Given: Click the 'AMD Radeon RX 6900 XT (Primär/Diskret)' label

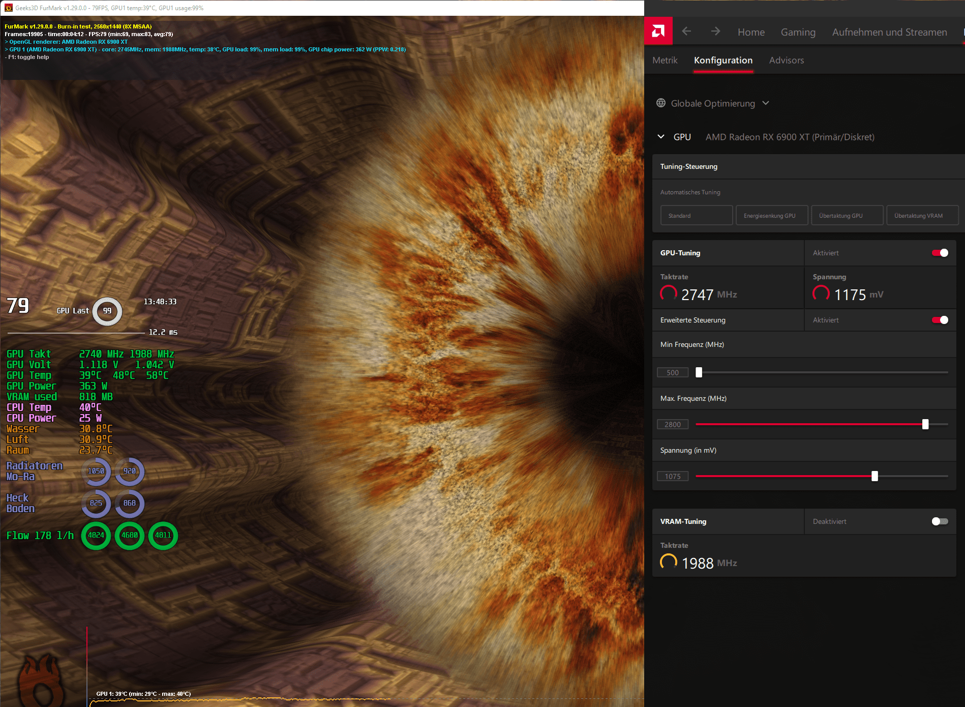Looking at the screenshot, I should coord(790,137).
